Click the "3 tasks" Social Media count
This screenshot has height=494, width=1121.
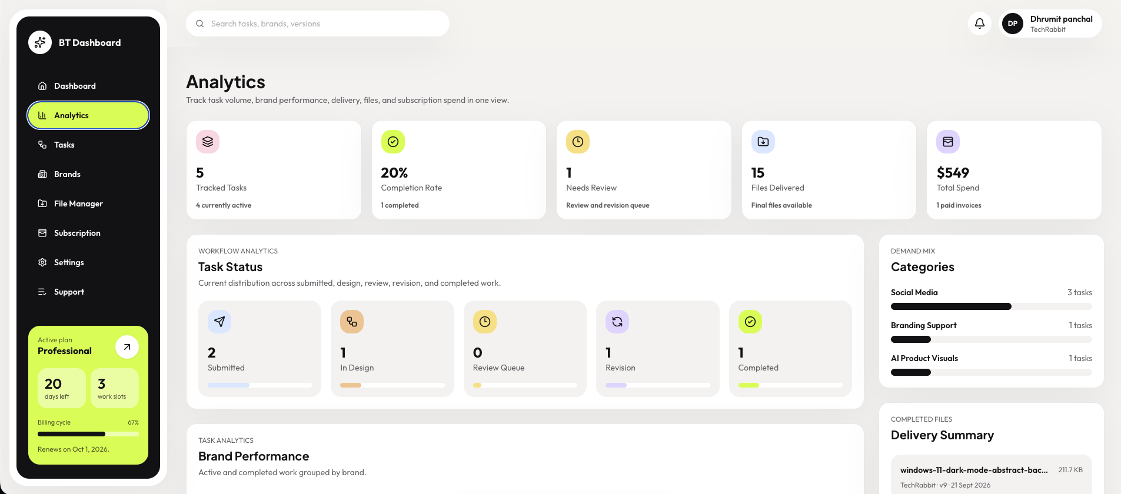point(1080,292)
